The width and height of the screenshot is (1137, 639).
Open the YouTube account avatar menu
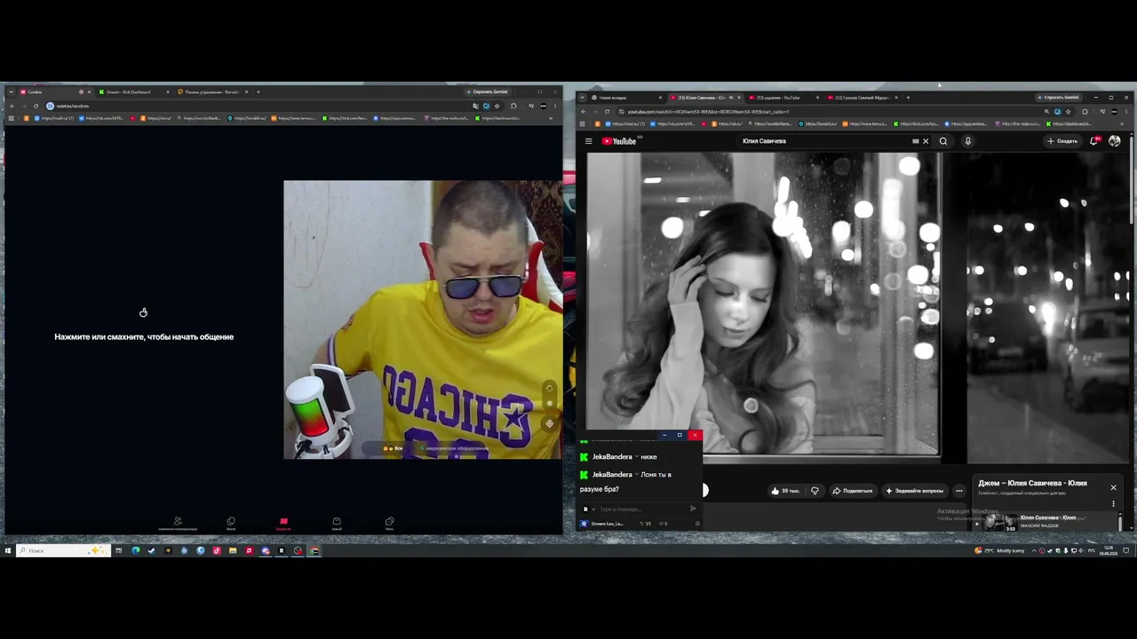pyautogui.click(x=1115, y=141)
